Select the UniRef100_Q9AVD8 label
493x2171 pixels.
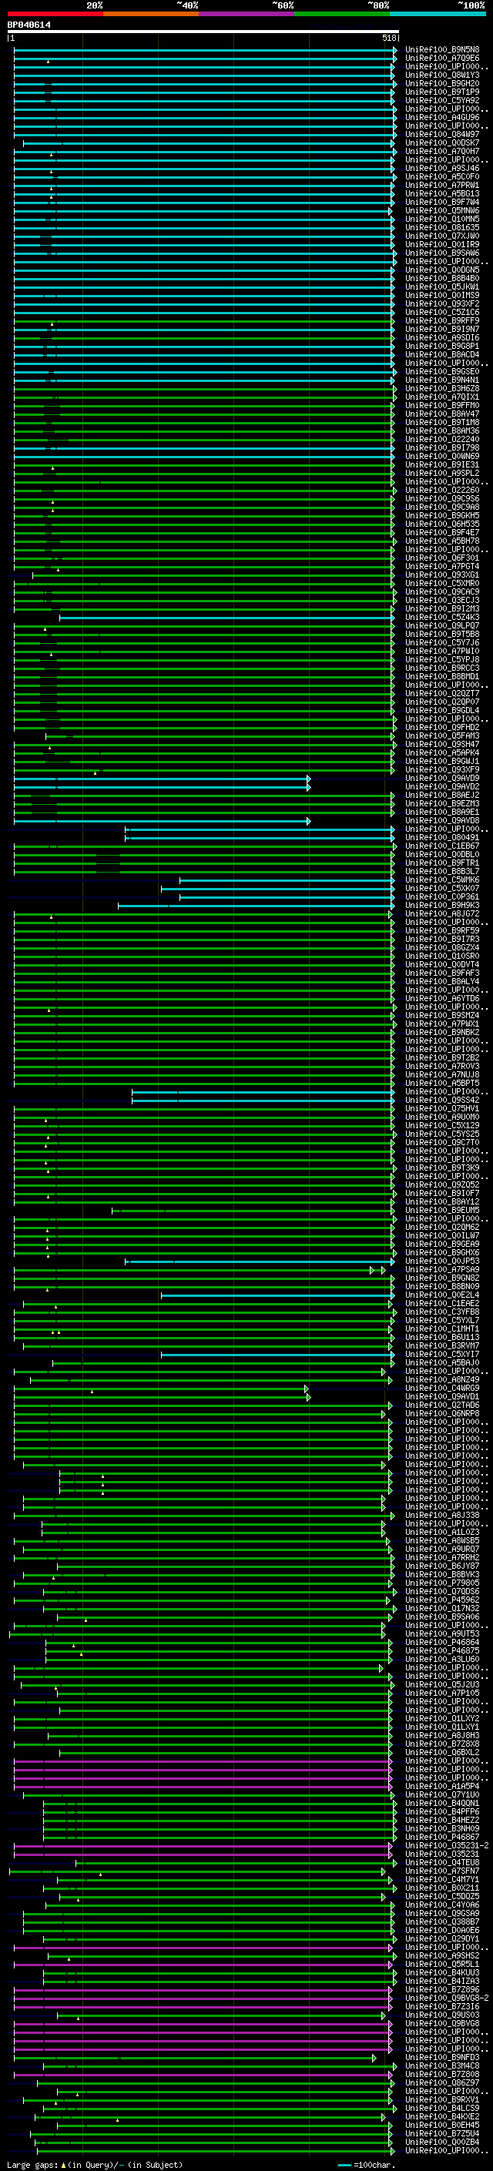[441, 820]
